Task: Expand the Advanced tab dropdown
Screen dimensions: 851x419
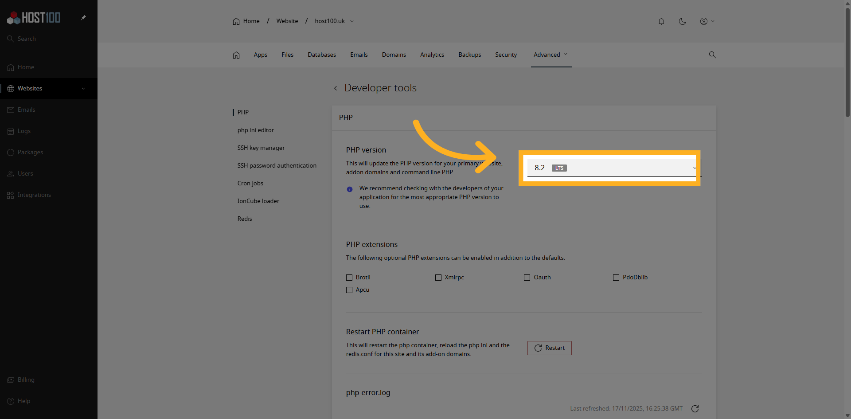Action: pos(551,55)
